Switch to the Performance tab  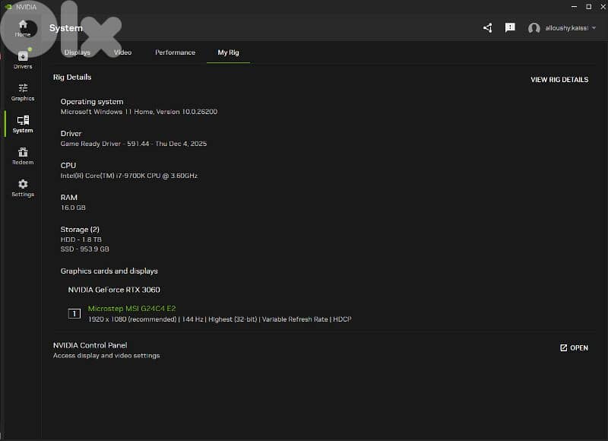[175, 52]
